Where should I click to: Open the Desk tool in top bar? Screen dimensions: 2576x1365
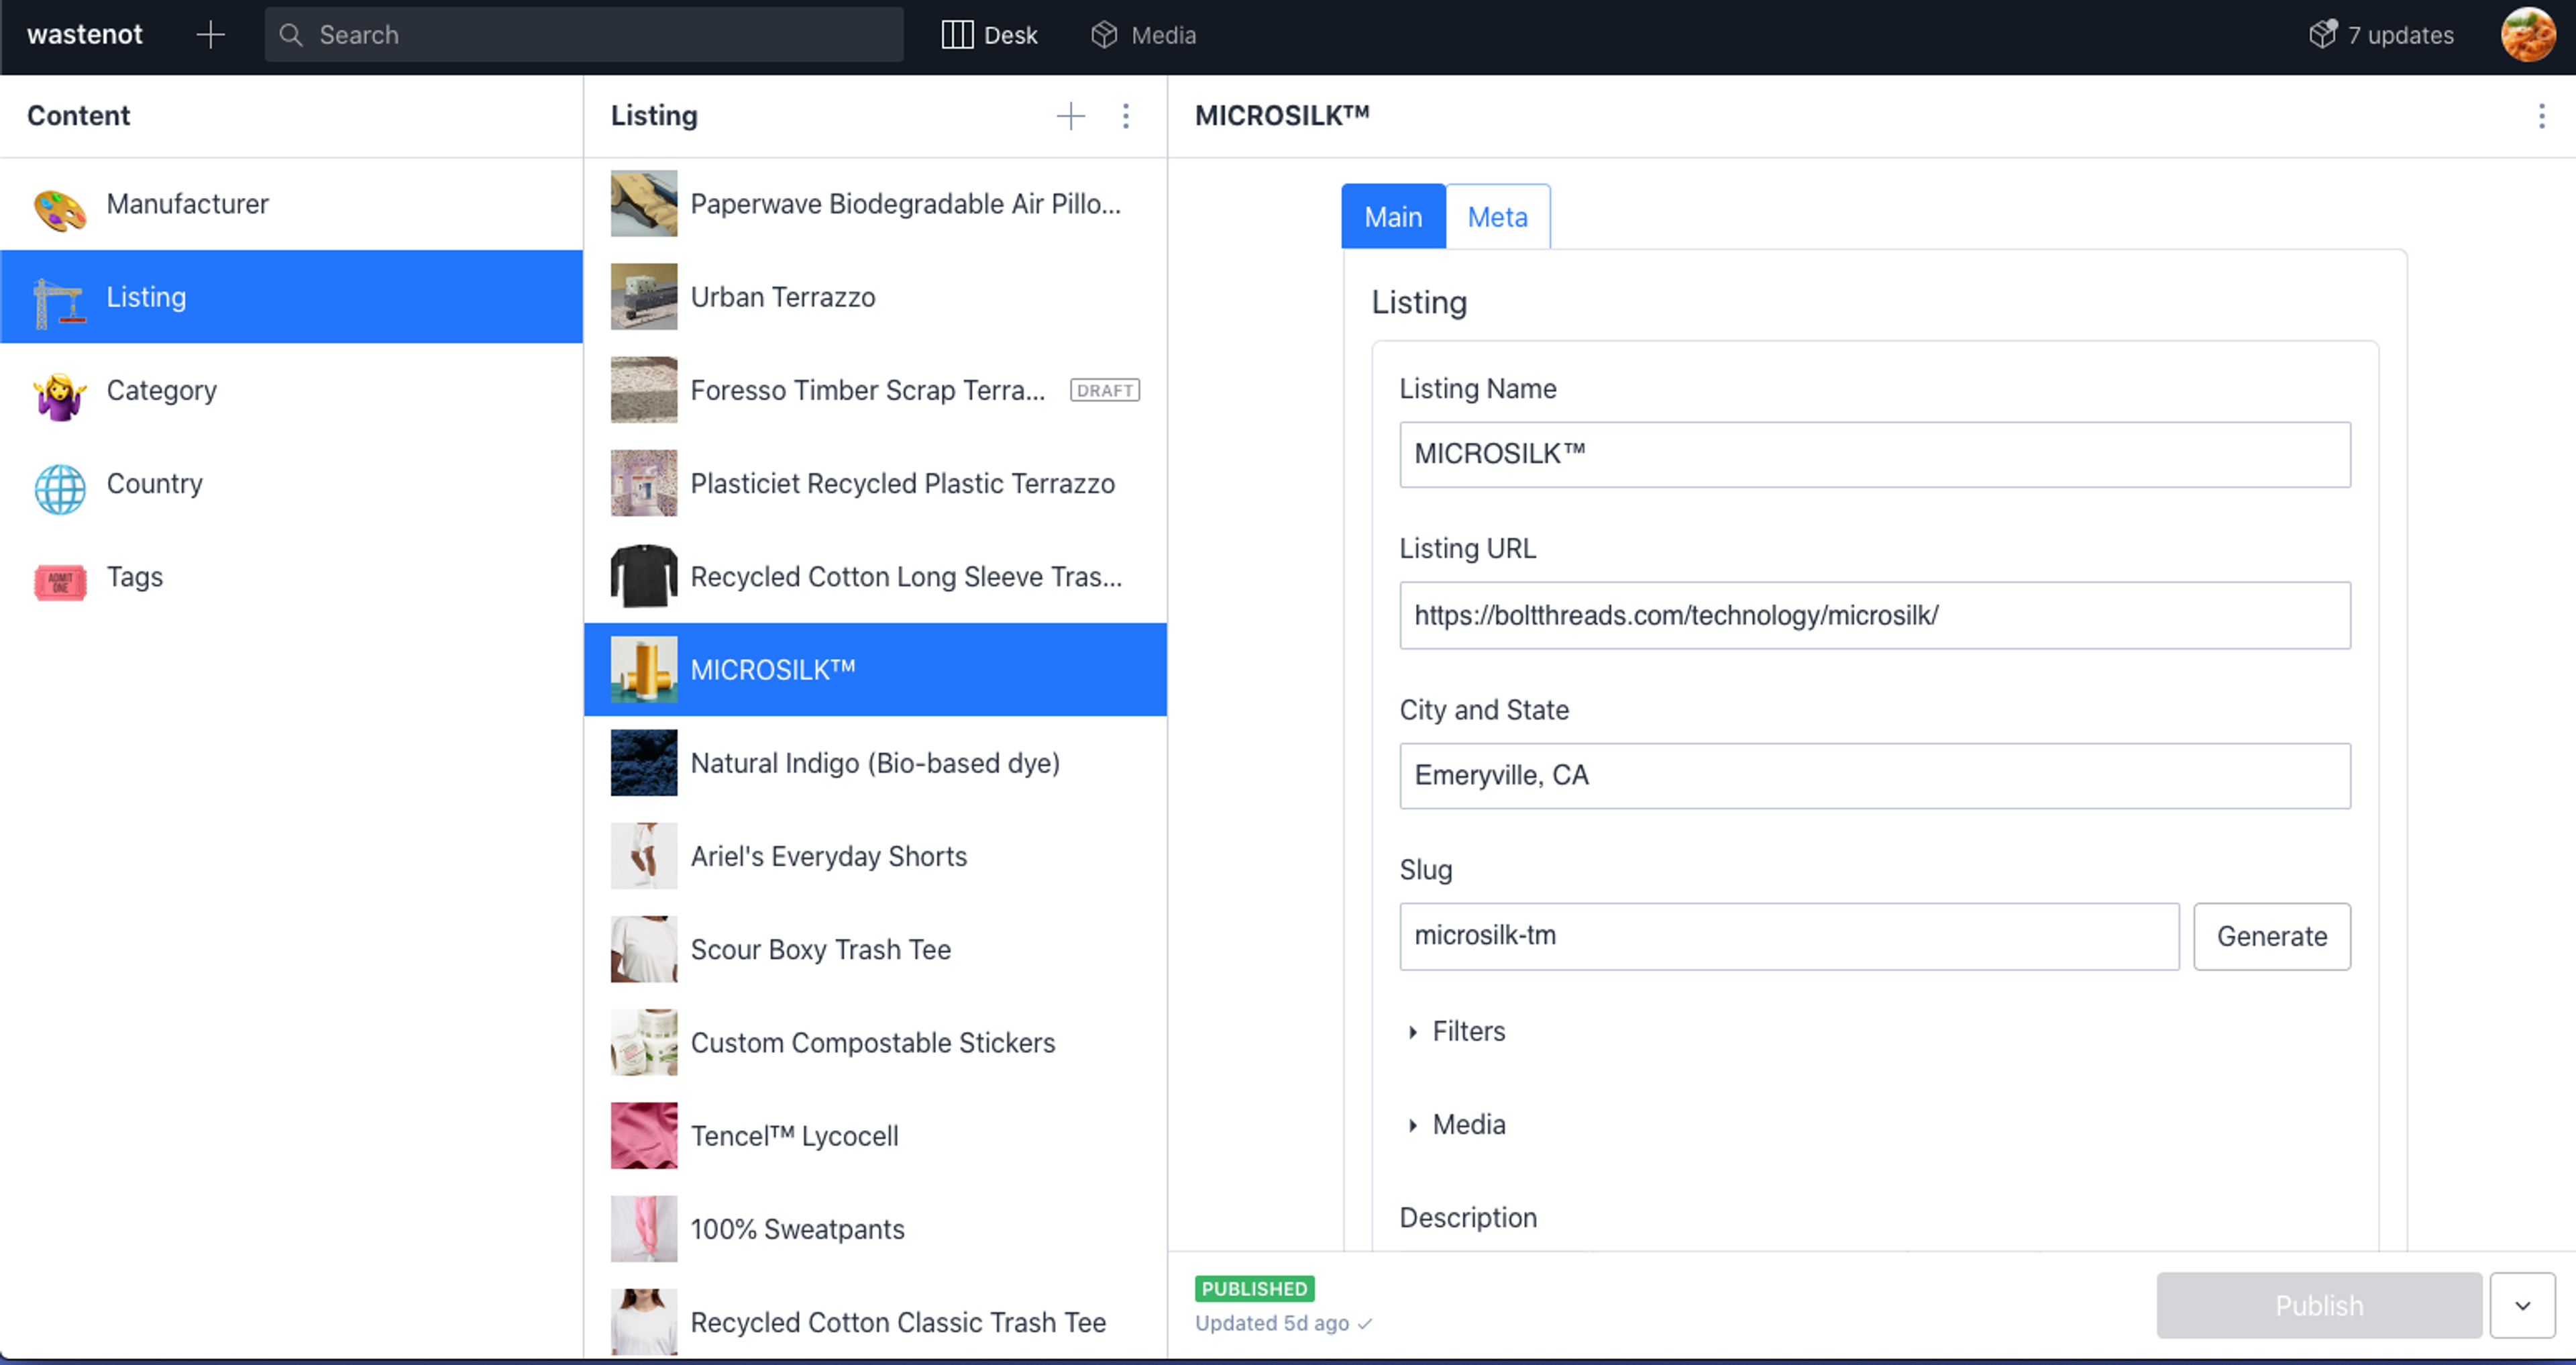[989, 35]
